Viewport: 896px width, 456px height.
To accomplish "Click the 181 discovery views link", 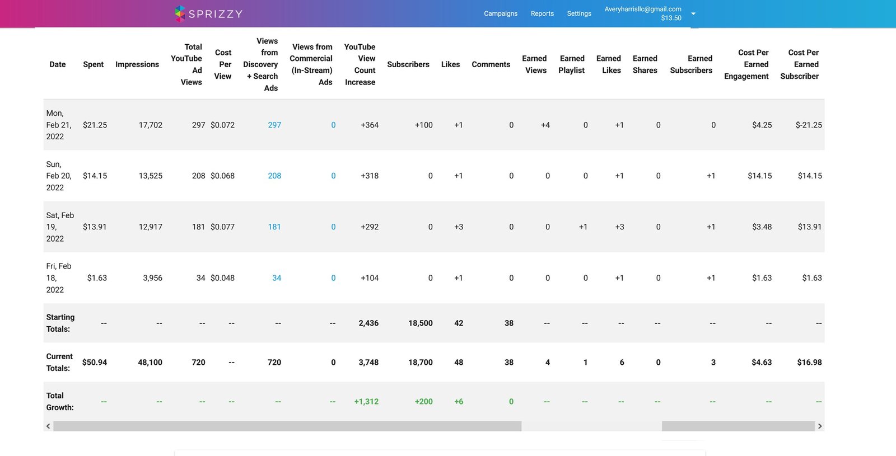I will point(274,227).
